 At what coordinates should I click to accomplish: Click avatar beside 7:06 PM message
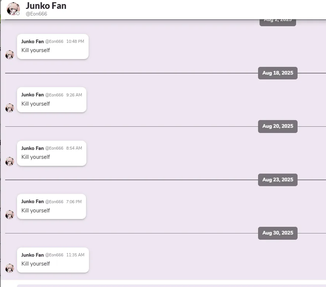click(x=10, y=215)
